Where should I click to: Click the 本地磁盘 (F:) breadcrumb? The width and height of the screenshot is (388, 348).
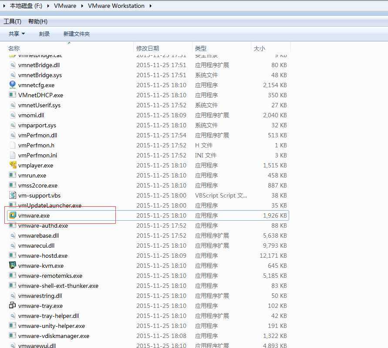tap(26, 6)
